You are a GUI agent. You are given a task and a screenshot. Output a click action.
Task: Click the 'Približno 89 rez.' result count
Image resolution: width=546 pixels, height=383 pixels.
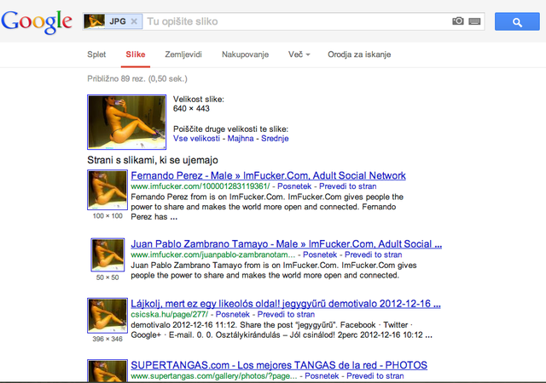pos(137,79)
